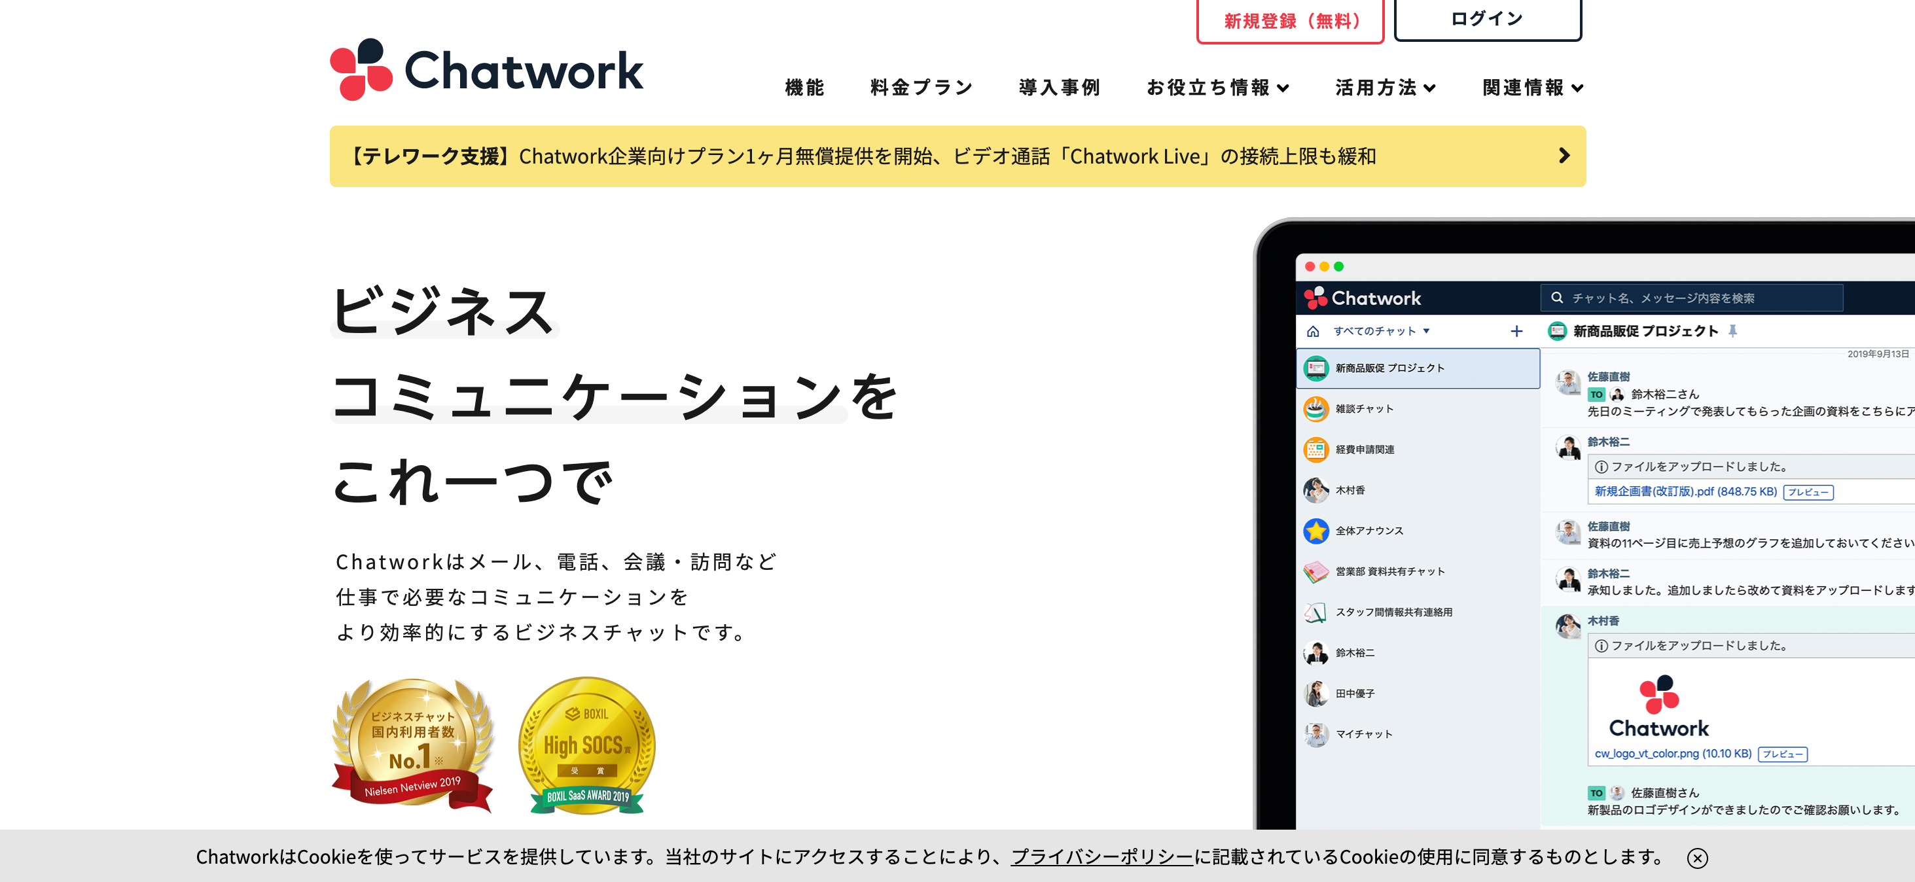Click the home icon in chat sidebar
This screenshot has height=882, width=1915.
[x=1314, y=331]
